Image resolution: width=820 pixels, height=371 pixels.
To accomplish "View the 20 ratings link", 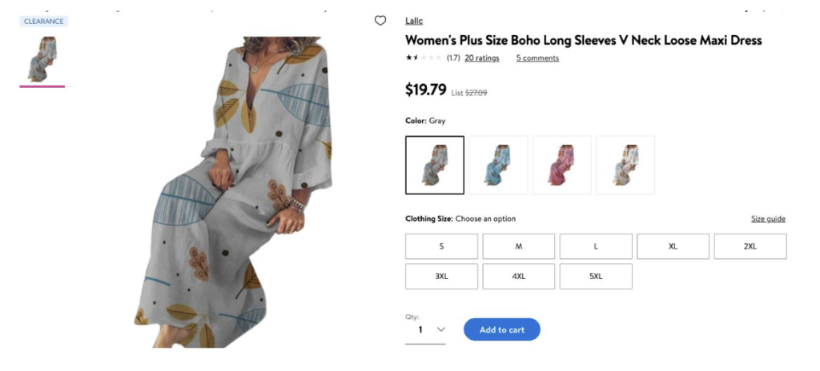I will click(x=481, y=58).
